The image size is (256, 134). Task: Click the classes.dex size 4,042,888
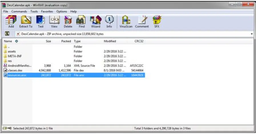45,70
